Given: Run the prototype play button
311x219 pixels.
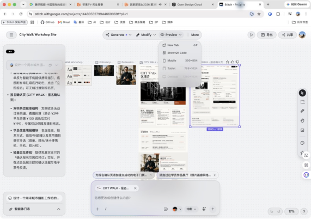Looking at the screenshot, I should click(251, 35).
